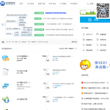Open the 内容优化 link
This screenshot has height=110, width=110.
tap(103, 40)
